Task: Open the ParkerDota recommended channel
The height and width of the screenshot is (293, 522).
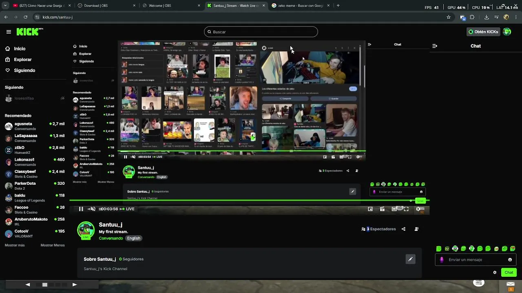Action: [x=35, y=186]
